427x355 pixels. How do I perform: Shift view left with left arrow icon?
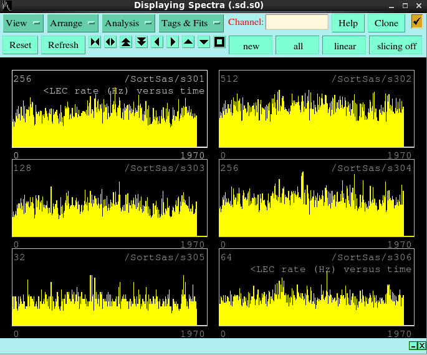click(x=157, y=42)
